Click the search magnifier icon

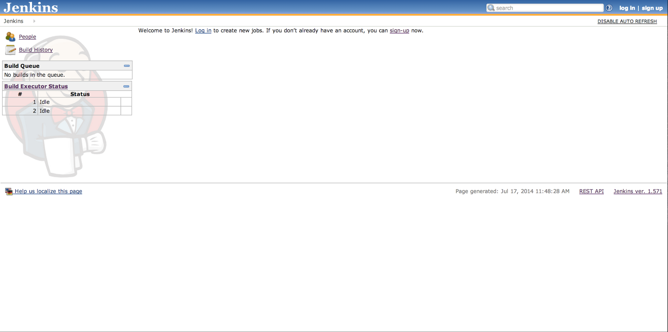(491, 8)
